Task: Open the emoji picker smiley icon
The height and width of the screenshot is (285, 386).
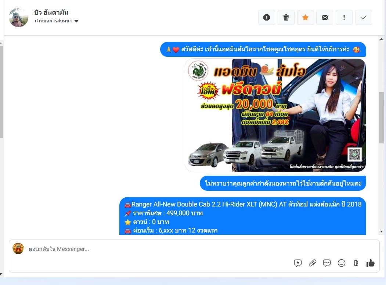Action: (x=342, y=263)
